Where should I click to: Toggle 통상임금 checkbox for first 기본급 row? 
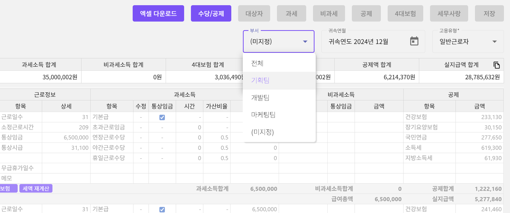click(162, 117)
